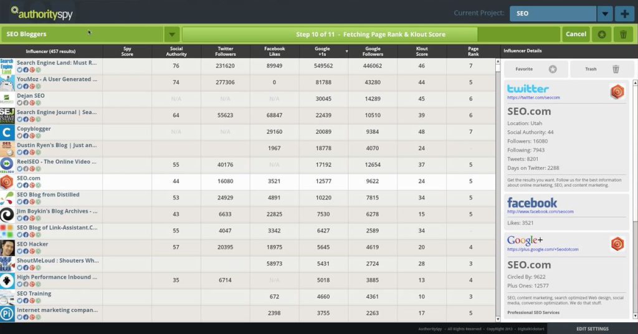The height and width of the screenshot is (334, 638).
Task: Expand the SEO Bloggers list dropdown arrow
Action: (x=172, y=34)
